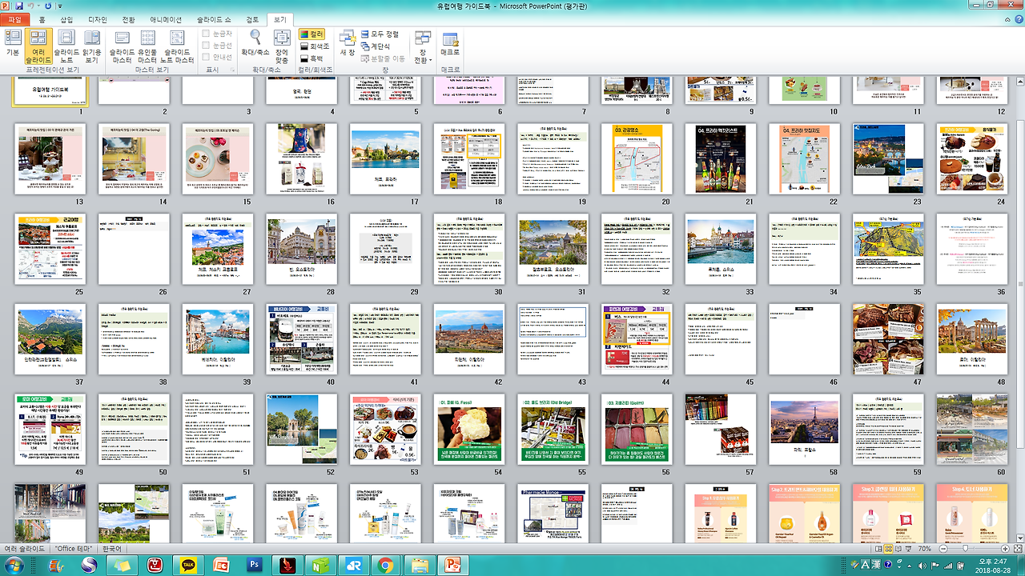Viewport: 1025px width, 576px height.
Task: Switch to the Review (검토) ribbon tab
Action: [252, 19]
